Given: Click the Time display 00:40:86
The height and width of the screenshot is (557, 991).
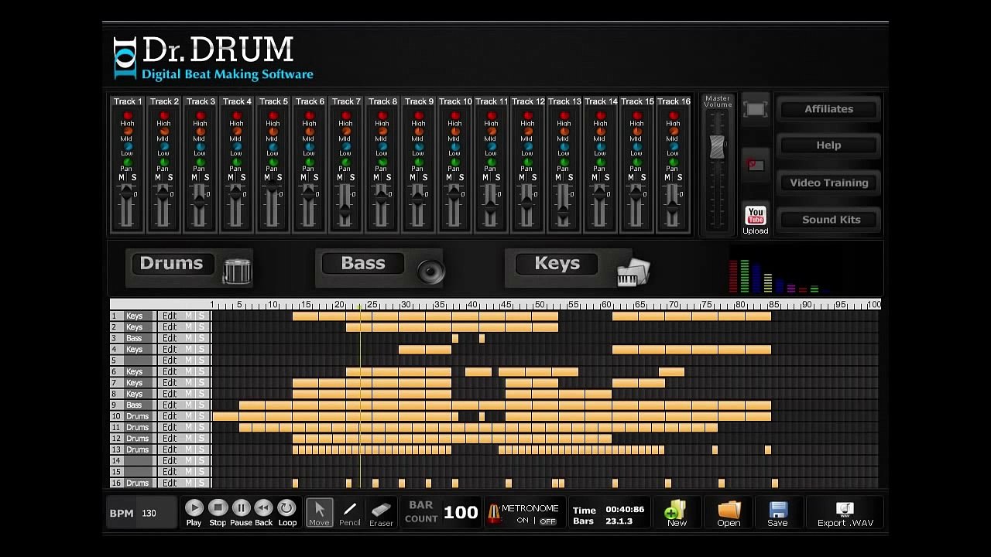Looking at the screenshot, I should tap(625, 510).
